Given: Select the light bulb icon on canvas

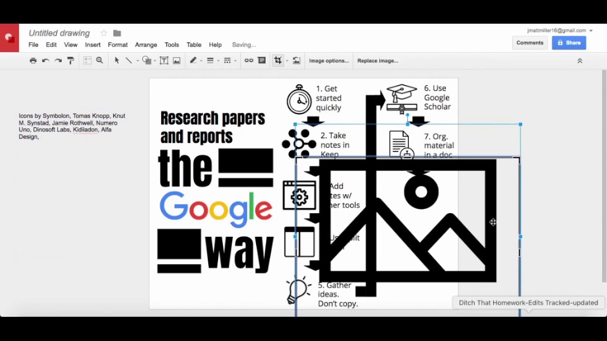Looking at the screenshot, I should coord(298,291).
